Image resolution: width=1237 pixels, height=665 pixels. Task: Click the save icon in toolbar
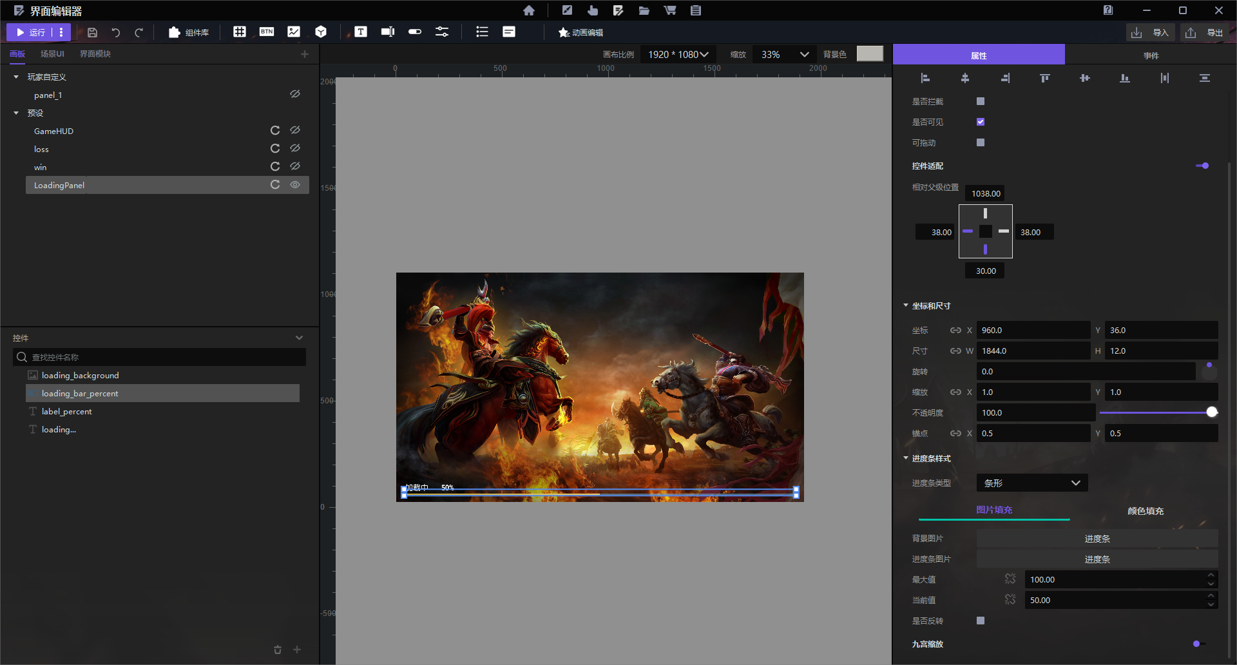coord(92,32)
